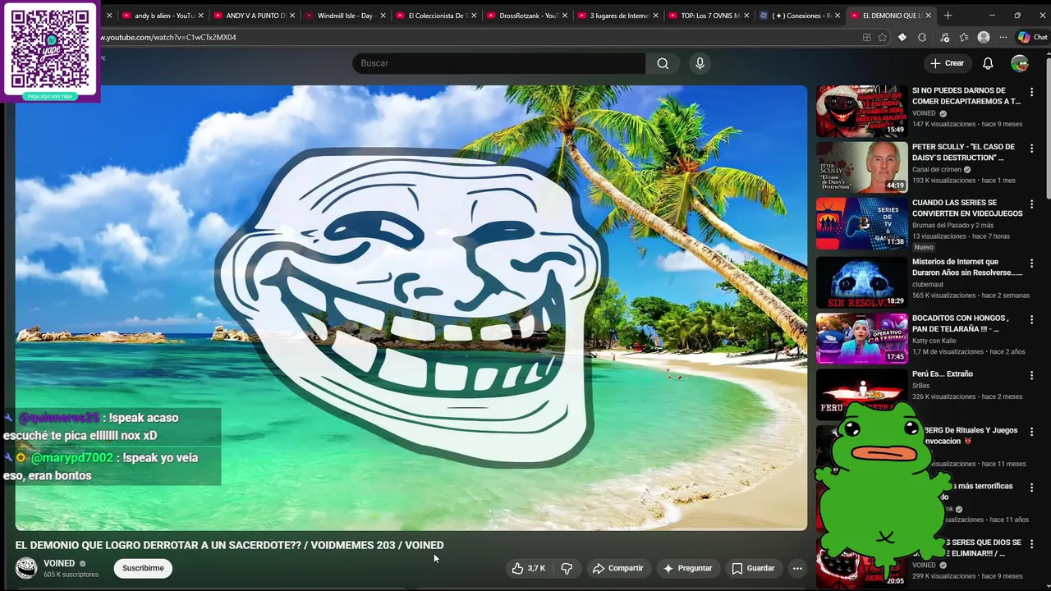Share the video using Compartir
This screenshot has height=591, width=1051.
click(618, 568)
